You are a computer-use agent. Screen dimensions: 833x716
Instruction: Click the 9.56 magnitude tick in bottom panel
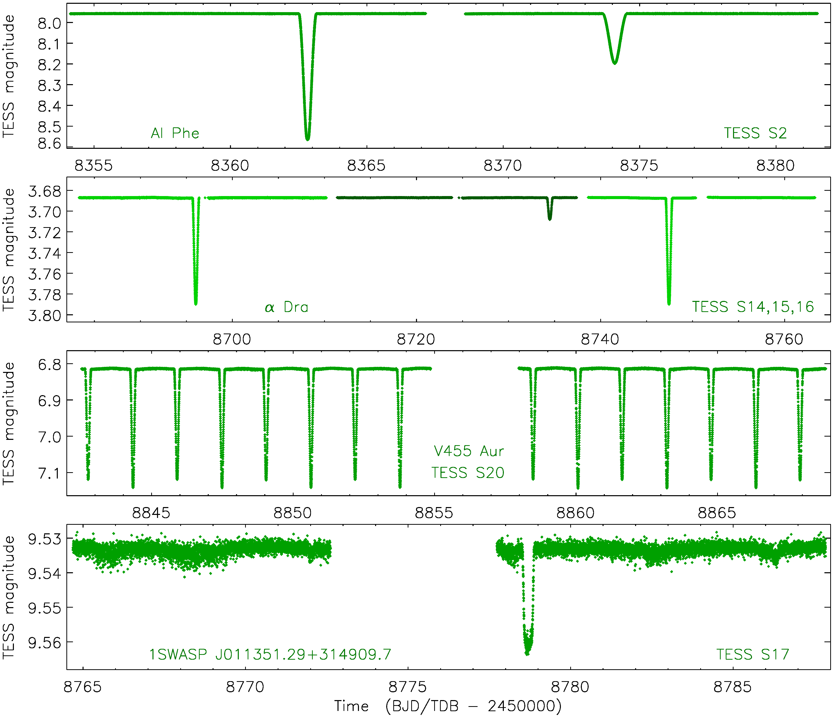pos(44,643)
